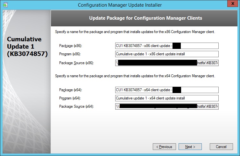
Task: Go back with the Previous button
Action: pos(164,147)
